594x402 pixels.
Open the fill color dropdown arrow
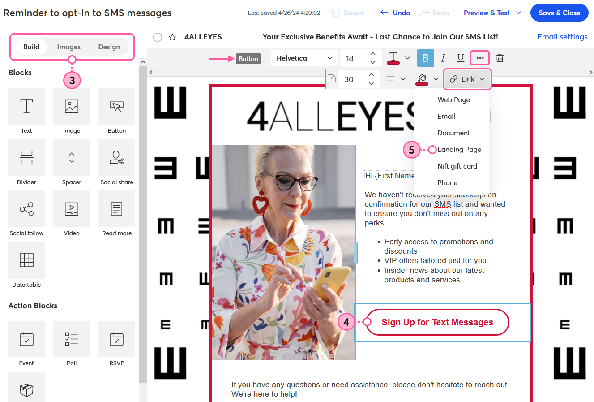tap(436, 79)
